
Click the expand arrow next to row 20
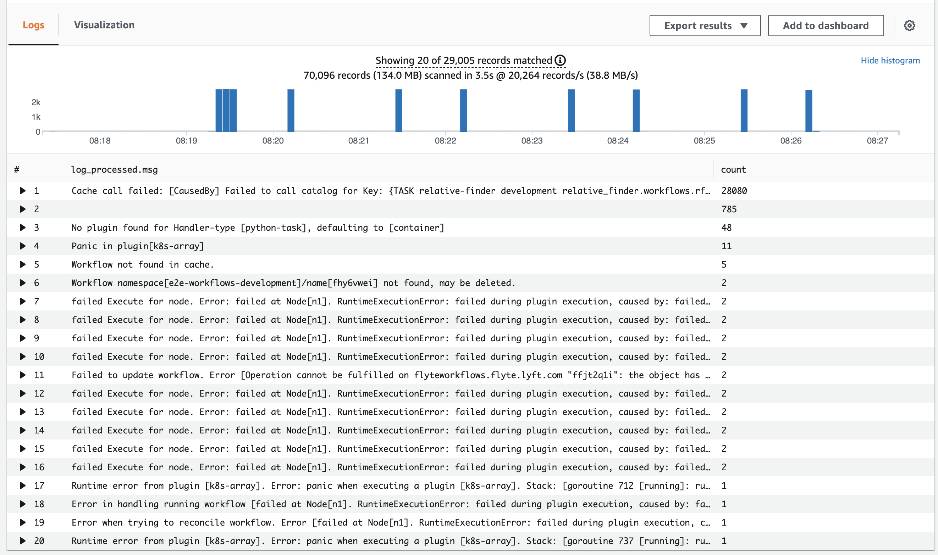tap(22, 541)
